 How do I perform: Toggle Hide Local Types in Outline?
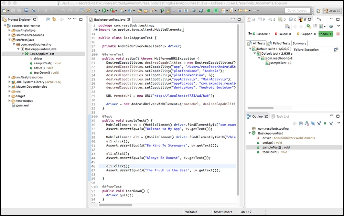click(331, 123)
